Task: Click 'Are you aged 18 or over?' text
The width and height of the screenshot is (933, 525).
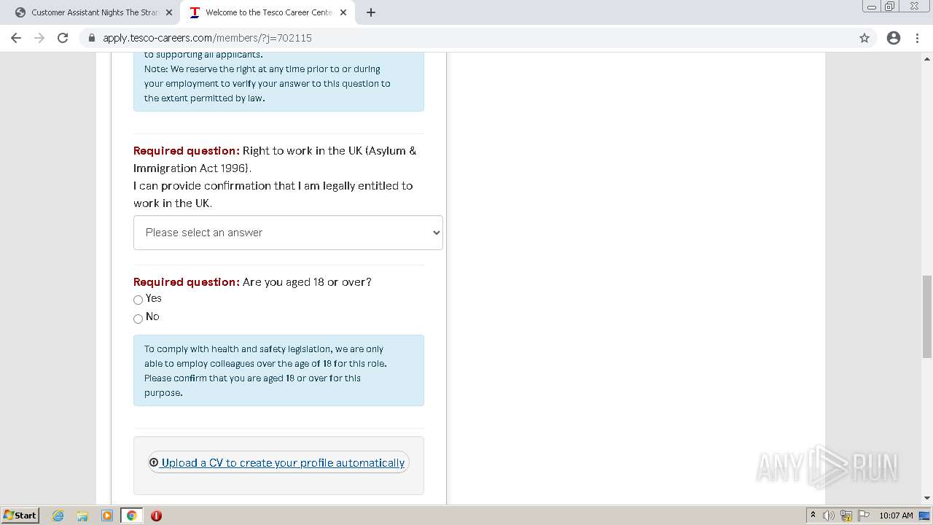Action: 307,282
